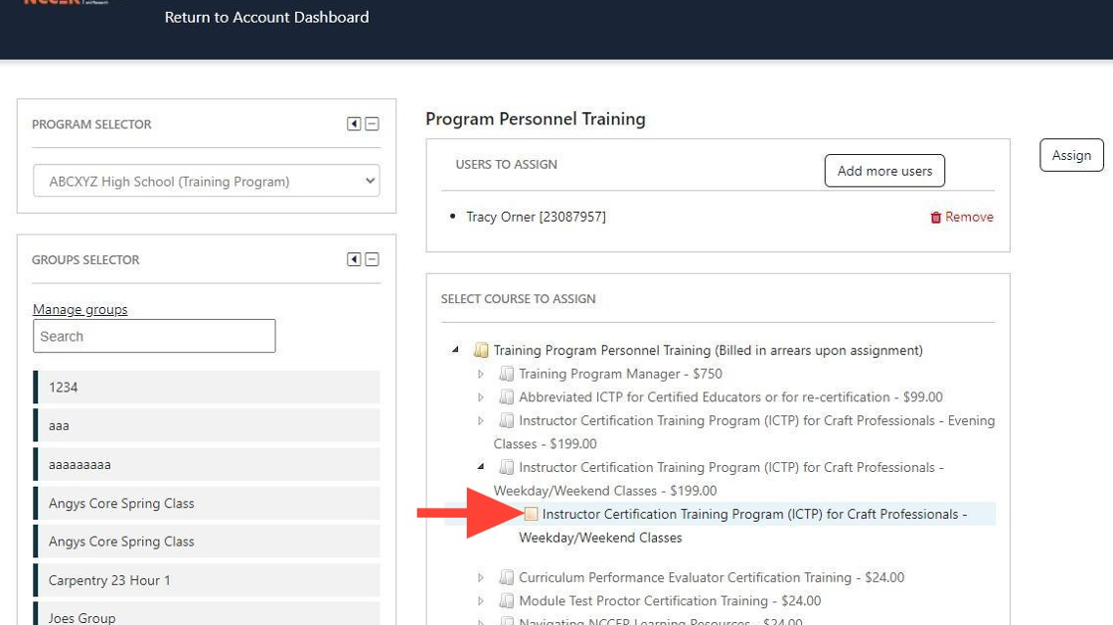This screenshot has height=625, width=1113.
Task: Click Return to Account Dashboard
Action: [266, 17]
